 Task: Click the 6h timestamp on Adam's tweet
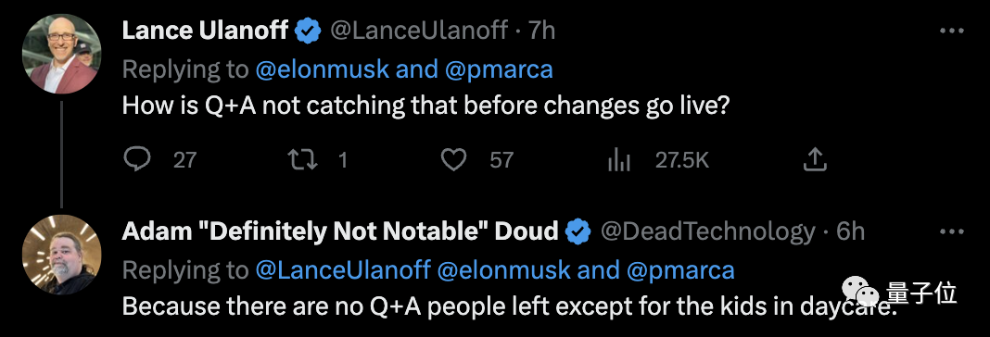coord(850,231)
